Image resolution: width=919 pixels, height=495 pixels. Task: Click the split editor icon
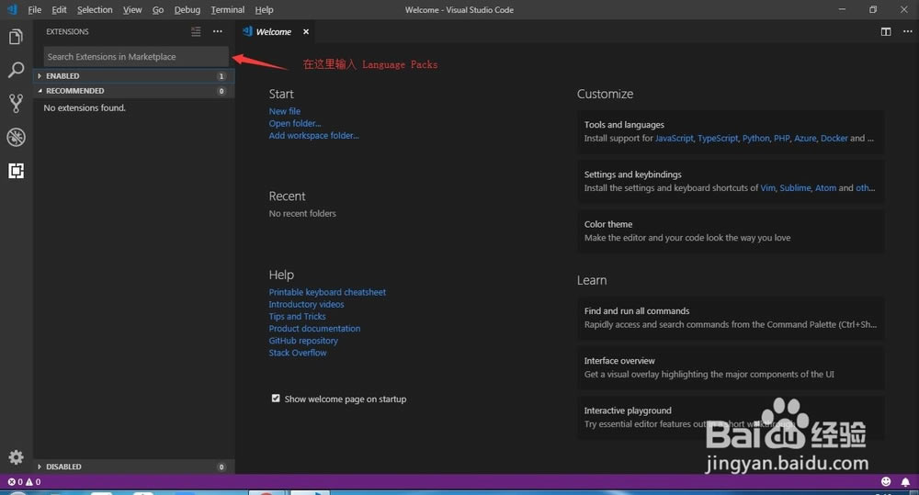click(x=886, y=31)
